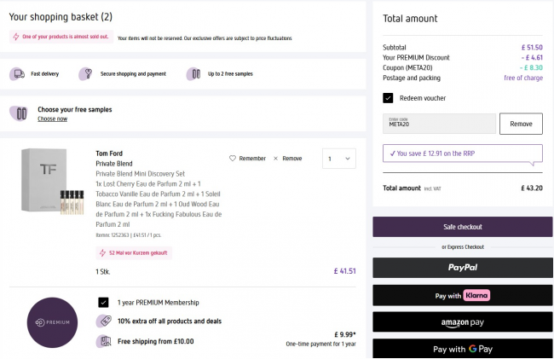Pay with the PayPal express button
The image size is (554, 359).
(x=462, y=268)
